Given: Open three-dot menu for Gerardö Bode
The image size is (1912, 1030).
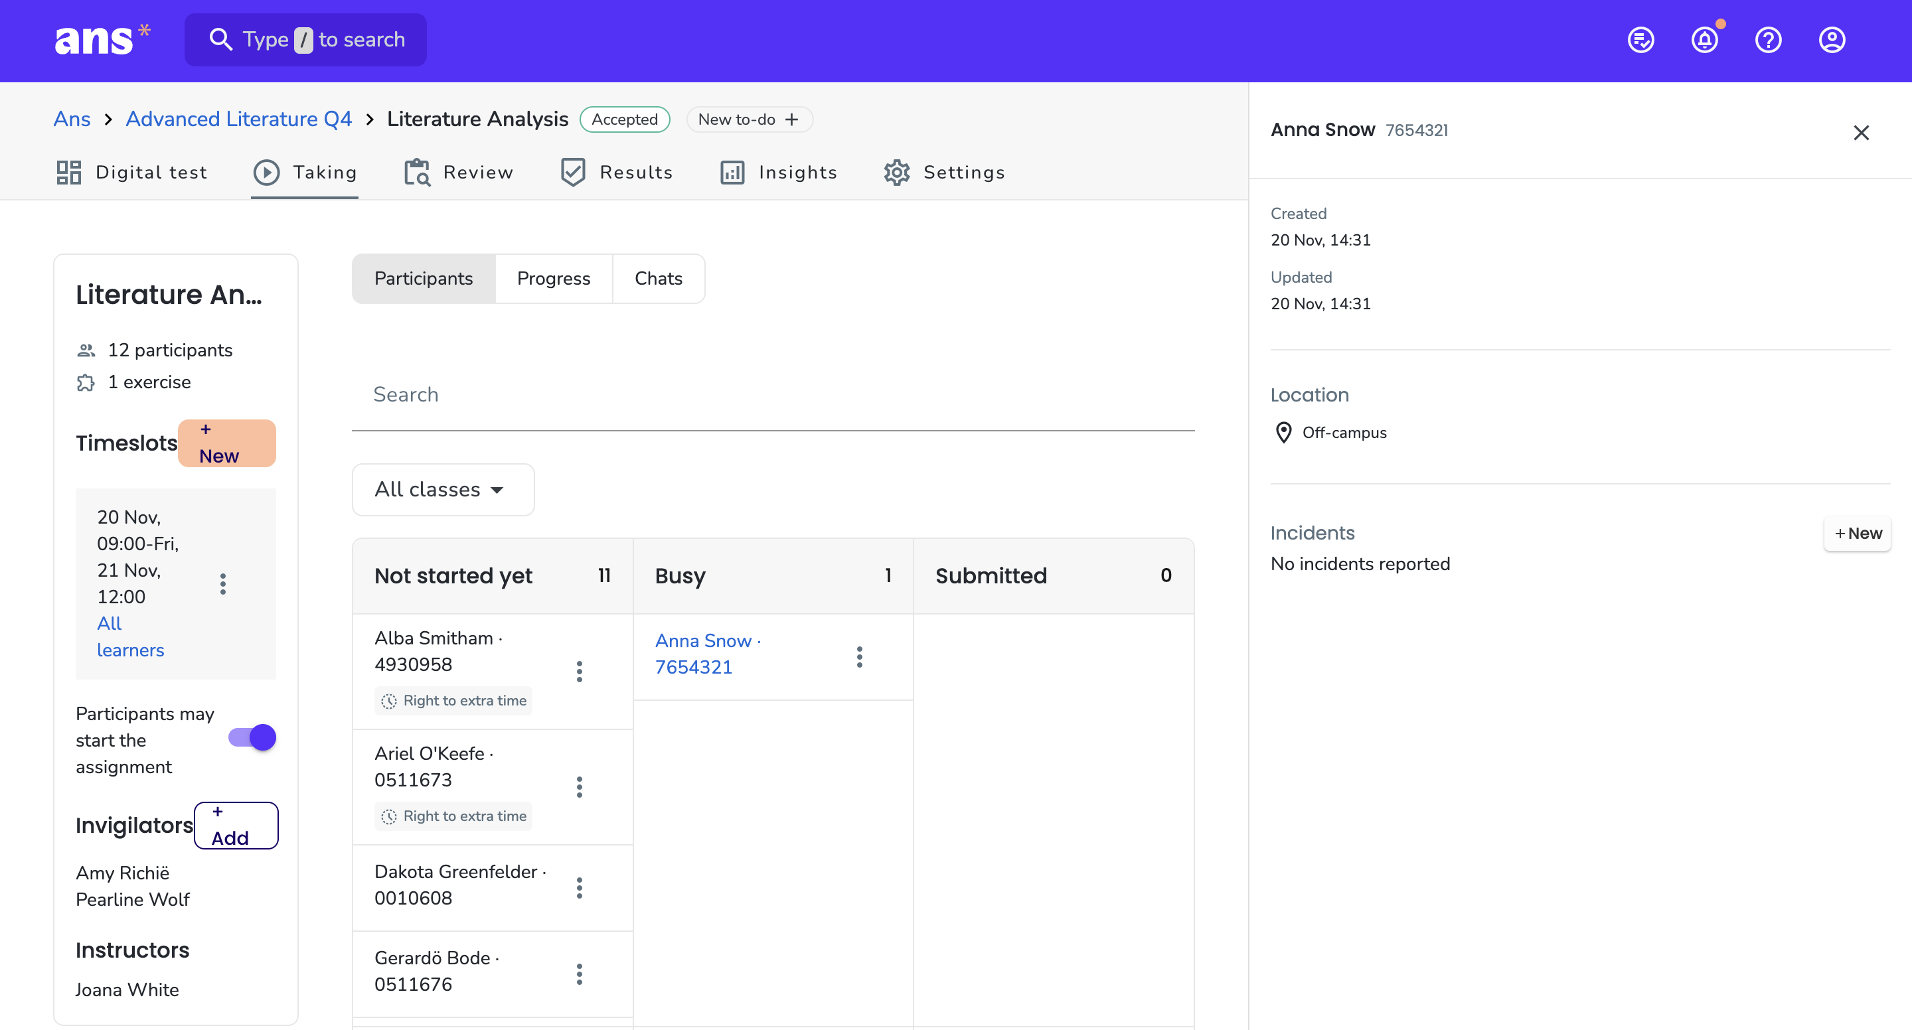Looking at the screenshot, I should click(x=580, y=974).
